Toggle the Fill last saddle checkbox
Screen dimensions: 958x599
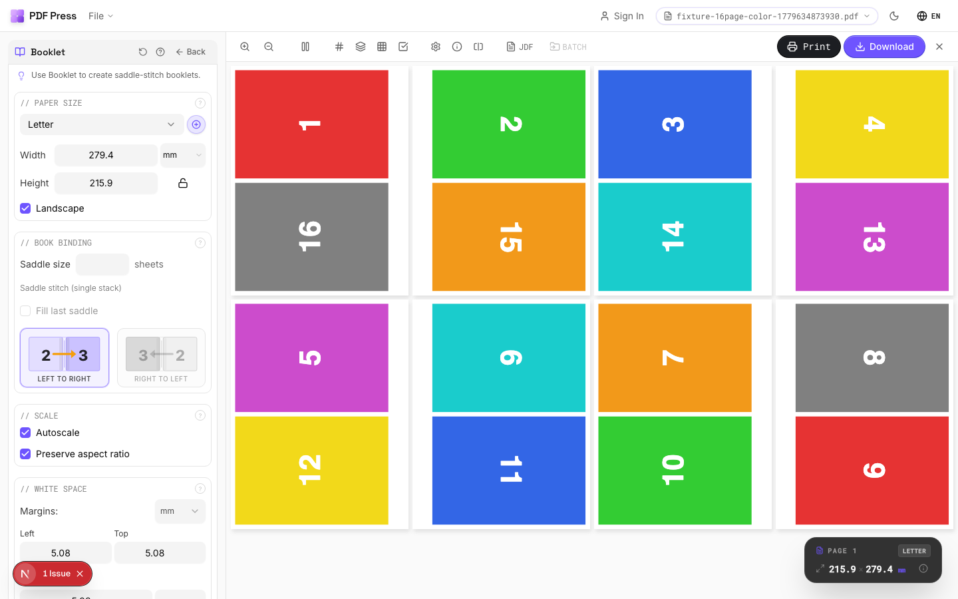click(25, 311)
